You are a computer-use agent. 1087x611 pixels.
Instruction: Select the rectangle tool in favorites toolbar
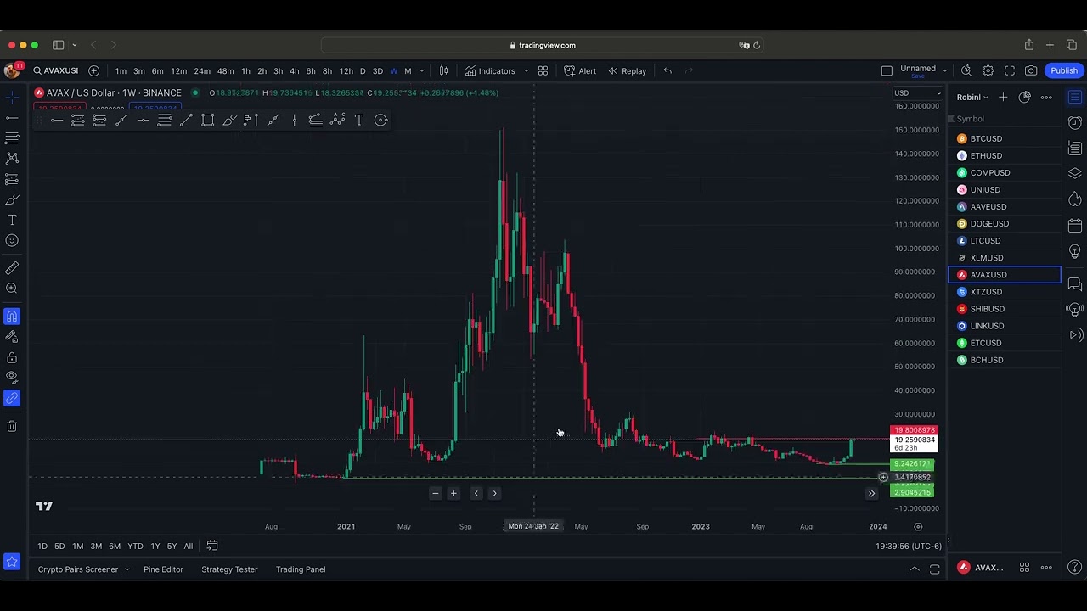click(x=207, y=121)
